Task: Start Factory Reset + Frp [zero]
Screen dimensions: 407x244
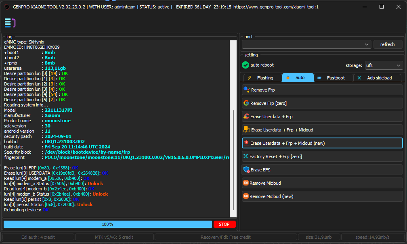Action: 322,156
